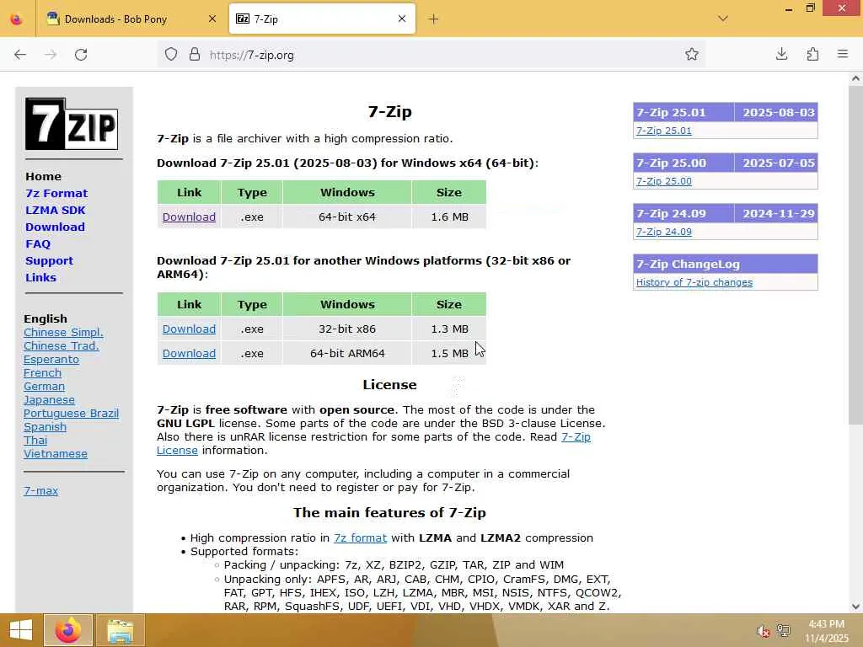The image size is (863, 647).
Task: Switch language to Spanish
Action: (x=46, y=427)
